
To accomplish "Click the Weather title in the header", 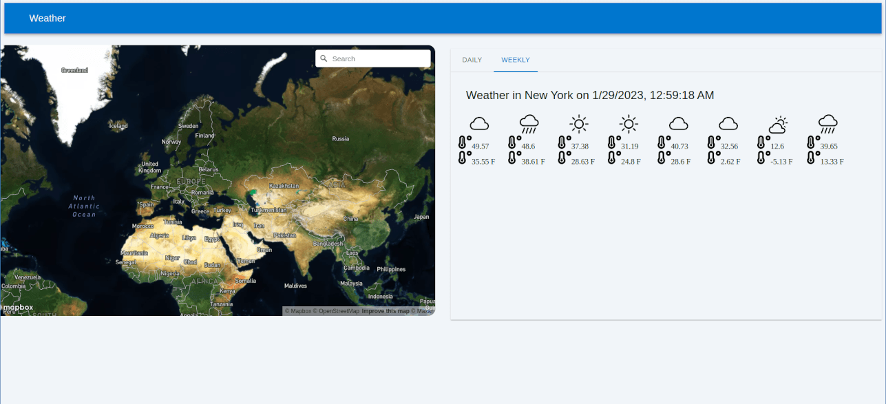I will coord(48,18).
